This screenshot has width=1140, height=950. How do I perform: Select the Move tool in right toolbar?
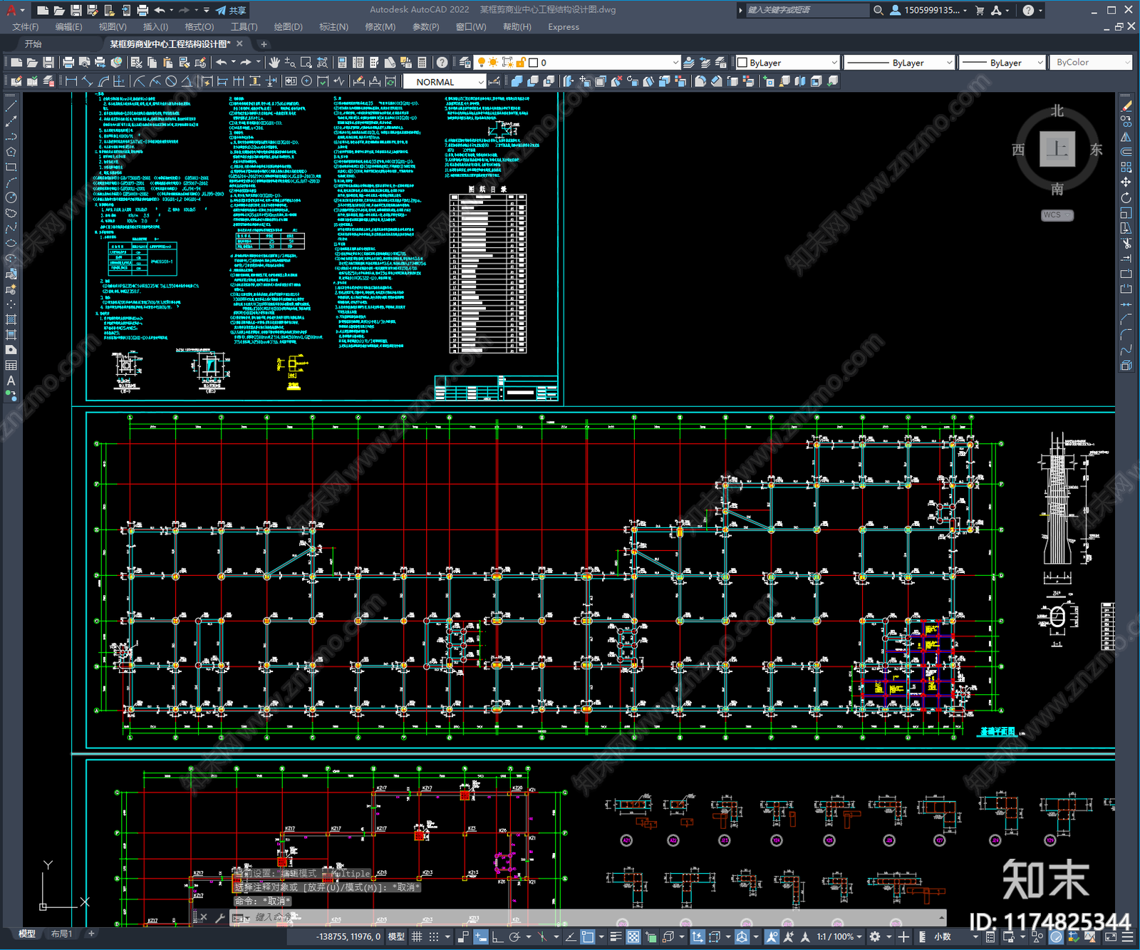click(1126, 182)
